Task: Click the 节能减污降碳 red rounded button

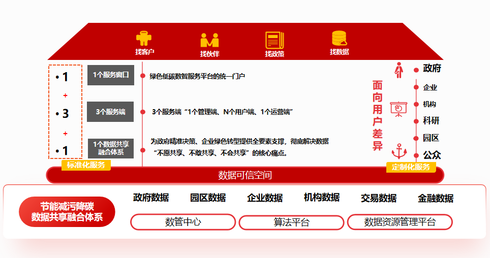Action: pos(67,212)
